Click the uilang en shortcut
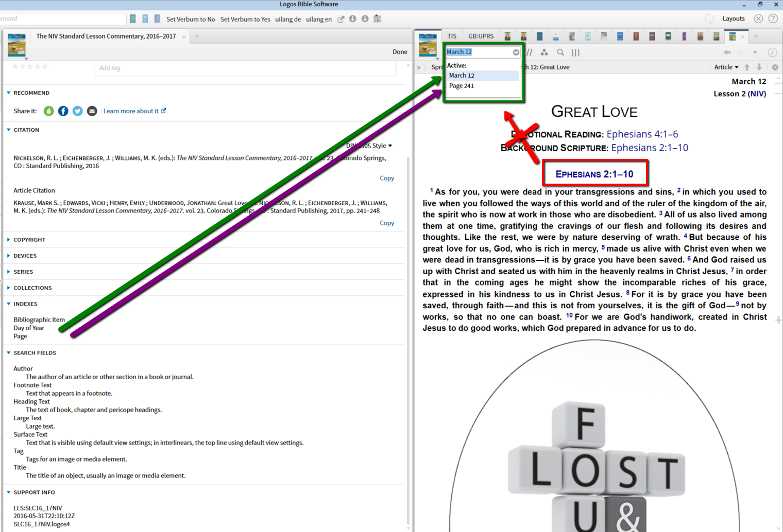 [x=319, y=20]
